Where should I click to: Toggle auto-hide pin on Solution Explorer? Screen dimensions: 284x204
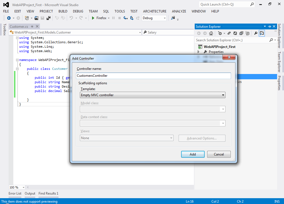point(270,26)
